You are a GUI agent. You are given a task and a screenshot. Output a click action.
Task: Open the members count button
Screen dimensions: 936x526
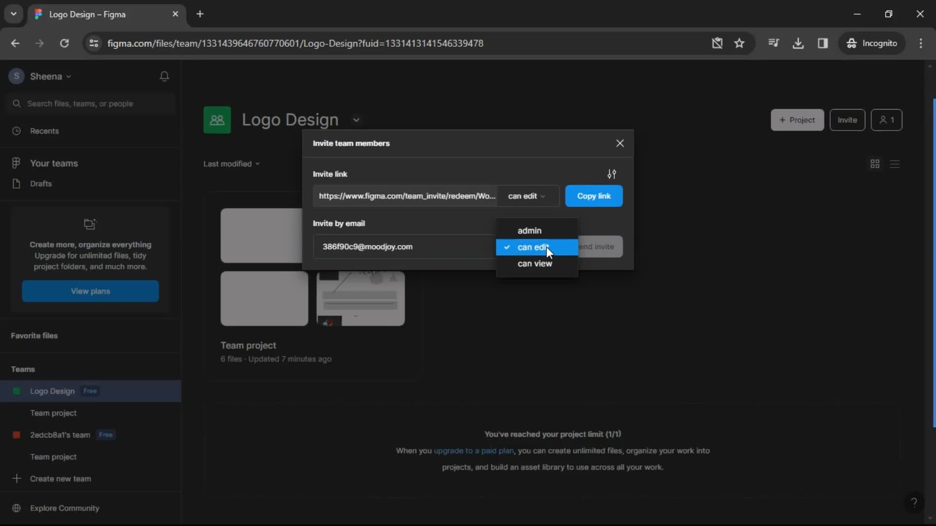(x=886, y=120)
